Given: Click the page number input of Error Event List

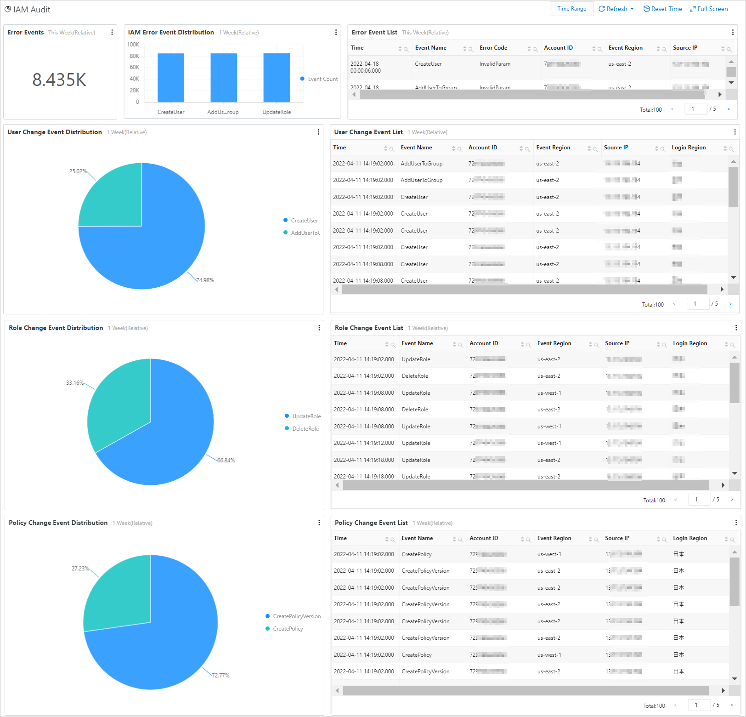Looking at the screenshot, I should click(x=695, y=109).
